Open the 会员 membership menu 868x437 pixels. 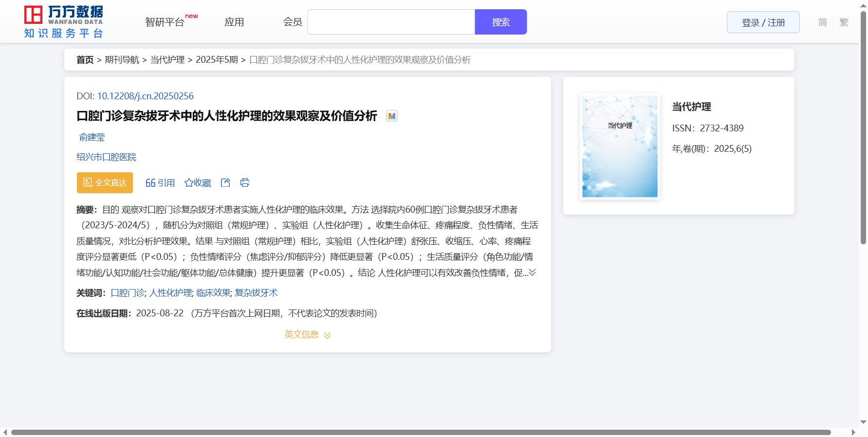[293, 22]
